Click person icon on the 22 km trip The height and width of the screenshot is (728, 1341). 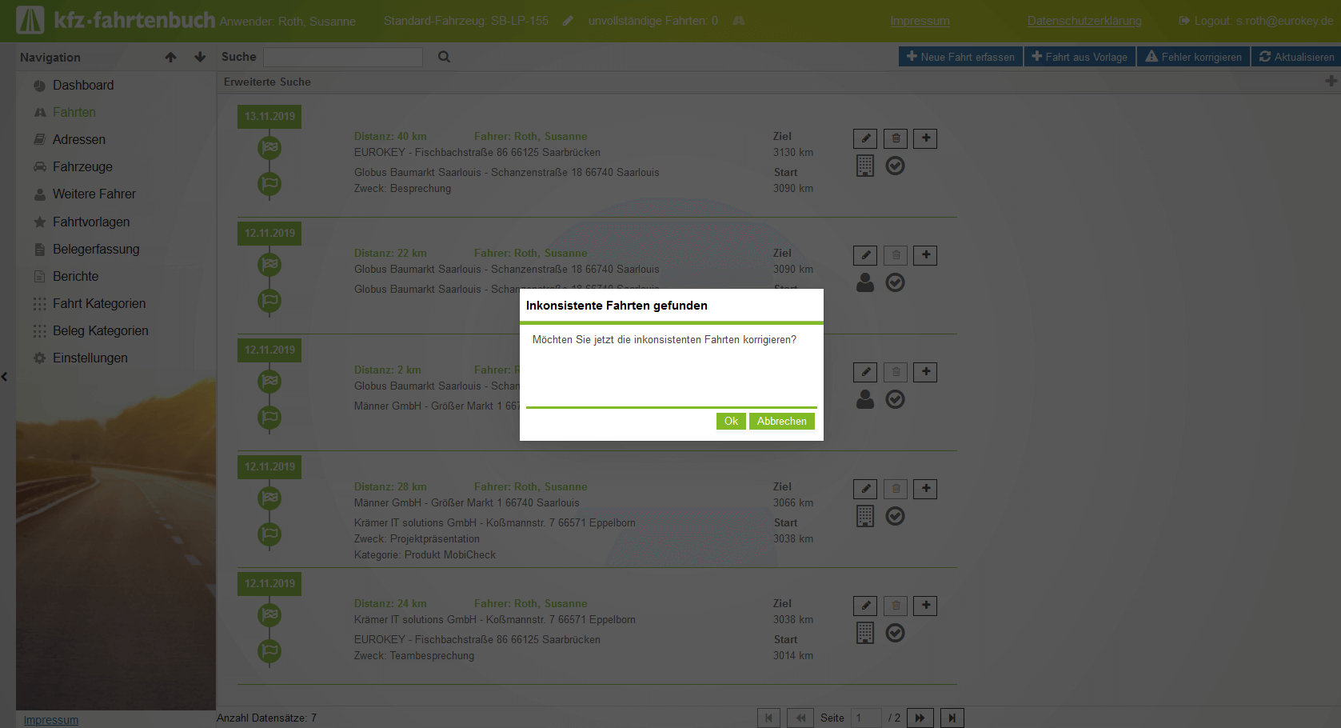click(x=865, y=282)
